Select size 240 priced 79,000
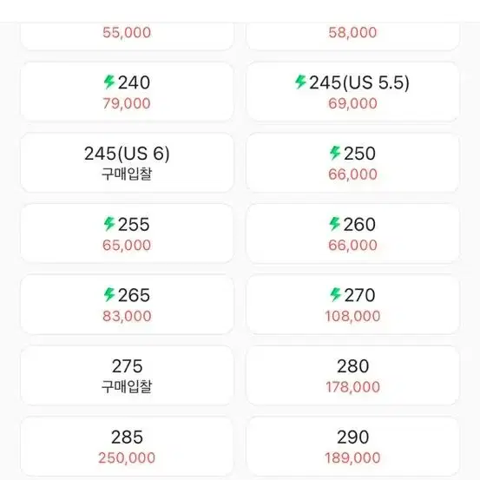Viewport: 480px width, 480px height. click(127, 92)
